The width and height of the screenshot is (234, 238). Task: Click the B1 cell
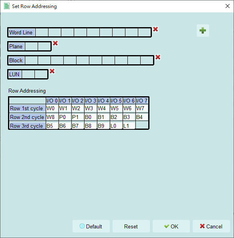point(103,117)
